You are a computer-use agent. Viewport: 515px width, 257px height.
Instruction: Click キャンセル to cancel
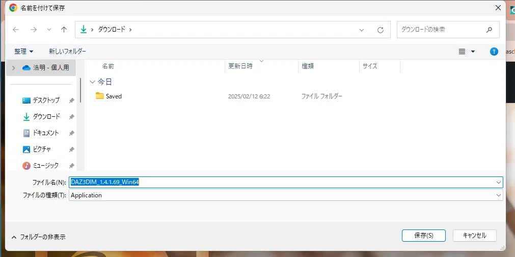pos(475,236)
